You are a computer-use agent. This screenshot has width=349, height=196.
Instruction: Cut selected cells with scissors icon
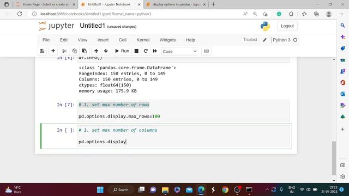point(64,51)
